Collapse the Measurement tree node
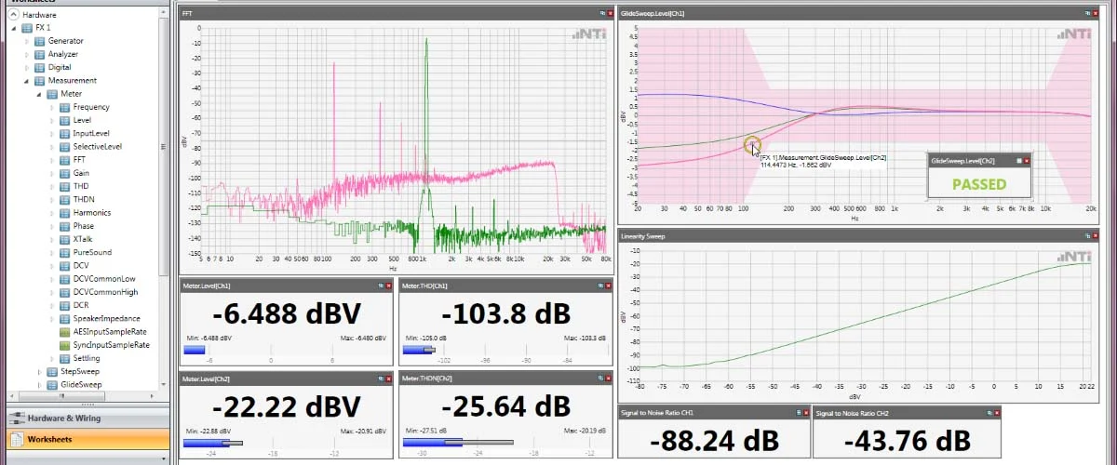This screenshot has height=465, width=1117. (26, 81)
